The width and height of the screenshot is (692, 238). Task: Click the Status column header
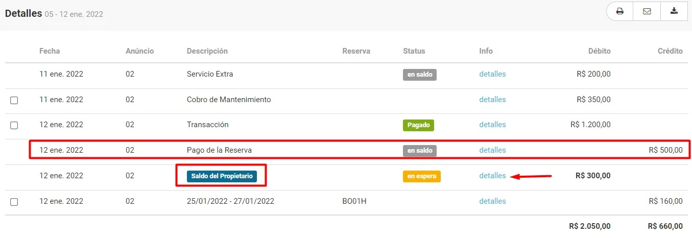[x=414, y=51]
